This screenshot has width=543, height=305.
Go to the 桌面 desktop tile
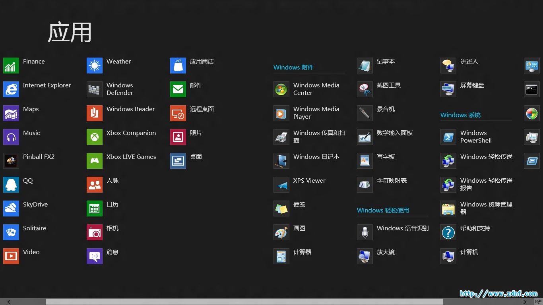tap(178, 161)
